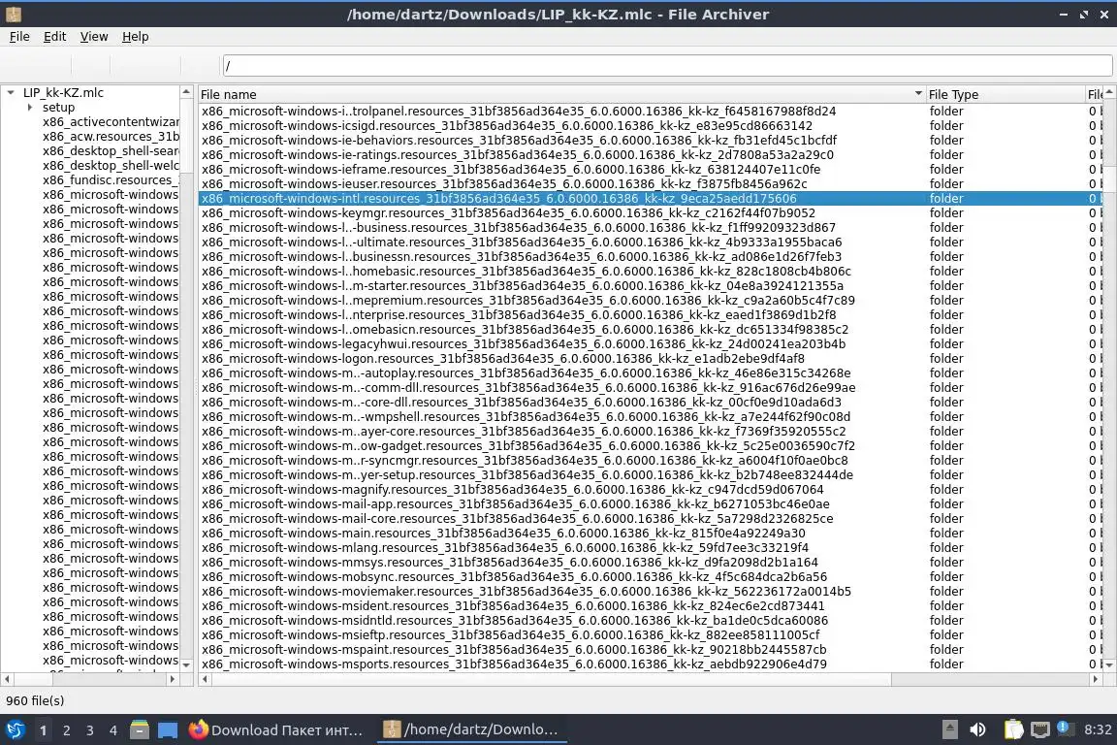
Task: Click the path input field showing /
Action: coord(667,66)
